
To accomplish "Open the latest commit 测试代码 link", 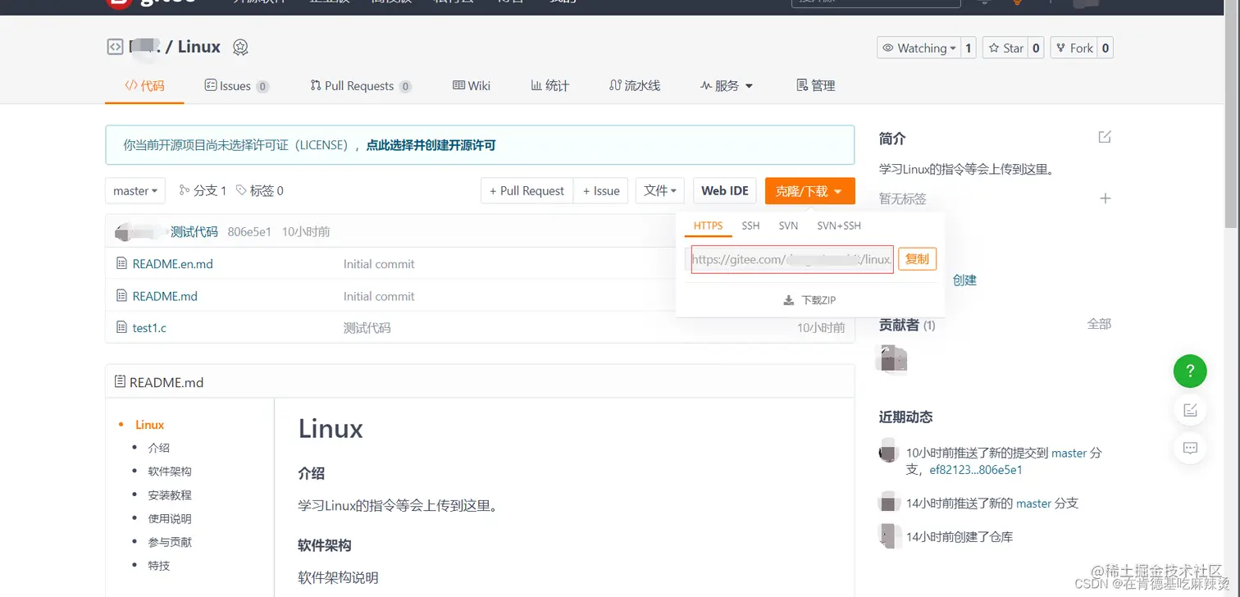I will pos(194,231).
